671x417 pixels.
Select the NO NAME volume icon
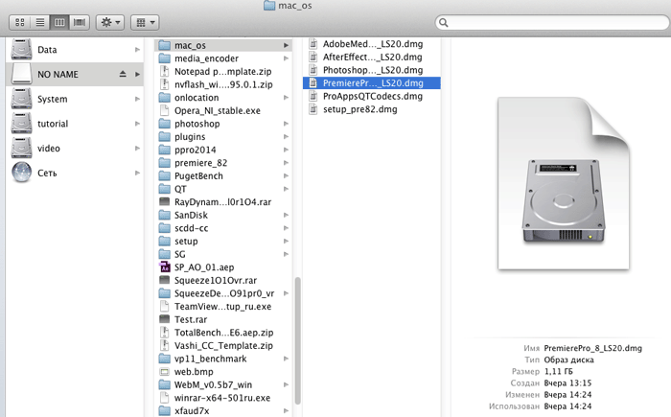click(x=21, y=74)
